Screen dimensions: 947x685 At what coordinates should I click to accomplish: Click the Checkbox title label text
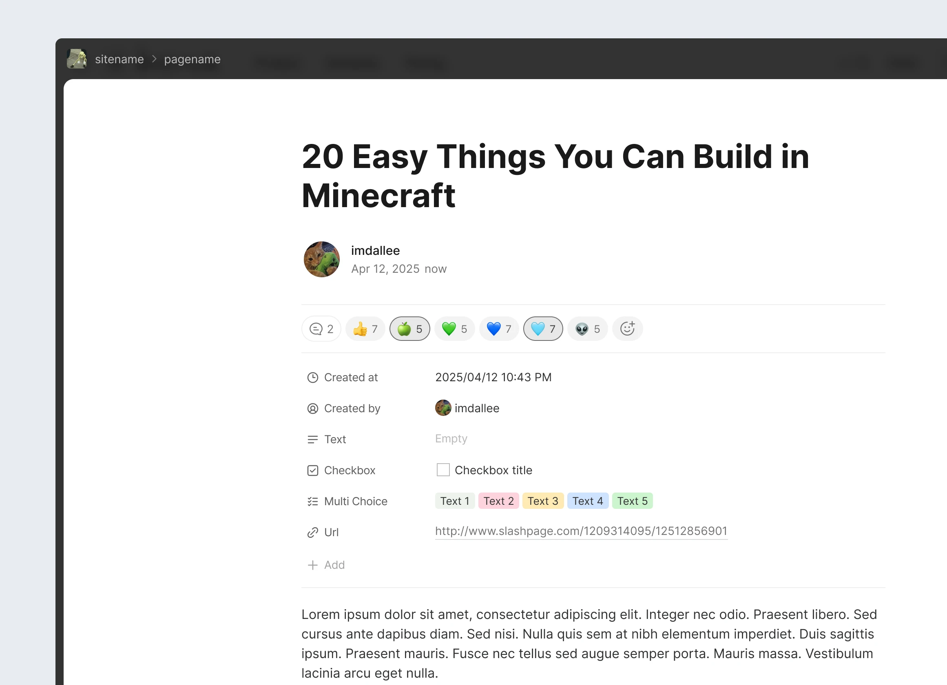(493, 471)
